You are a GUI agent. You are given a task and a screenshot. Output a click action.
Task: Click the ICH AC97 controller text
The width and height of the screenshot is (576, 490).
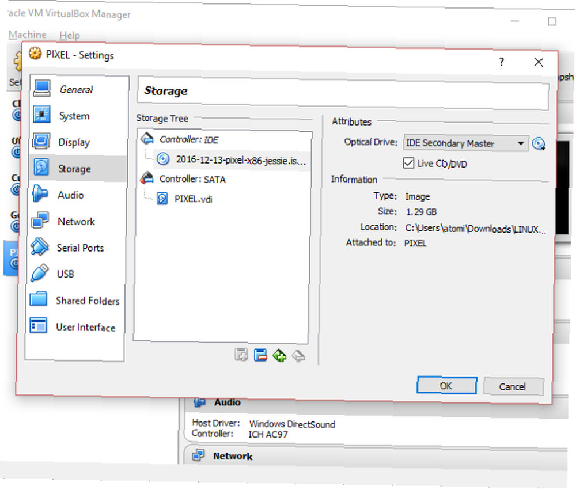click(268, 435)
